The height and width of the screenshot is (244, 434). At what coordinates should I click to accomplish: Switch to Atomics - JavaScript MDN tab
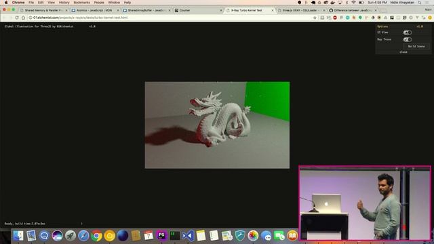click(95, 10)
